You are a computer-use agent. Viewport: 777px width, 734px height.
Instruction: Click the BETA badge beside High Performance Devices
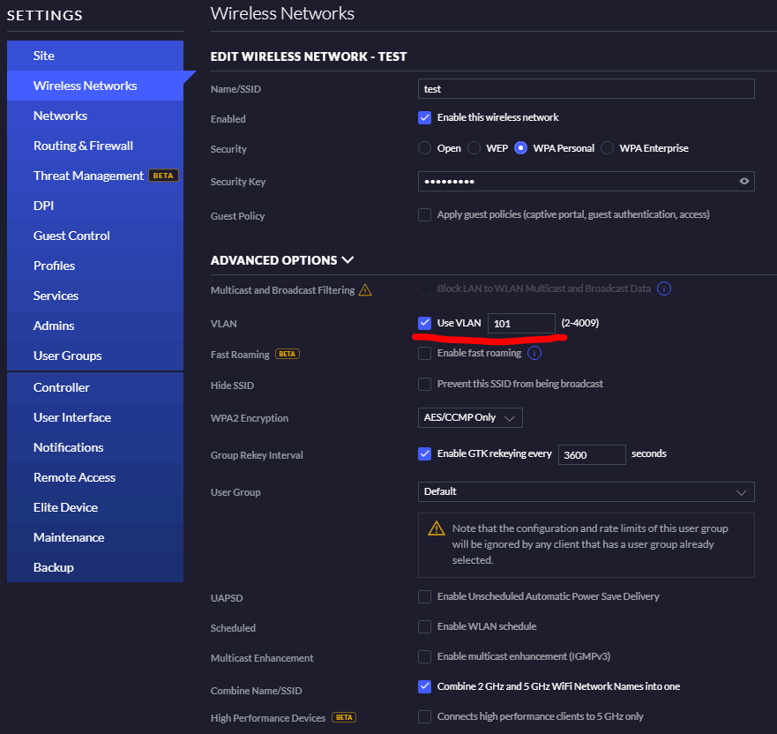[x=344, y=717]
